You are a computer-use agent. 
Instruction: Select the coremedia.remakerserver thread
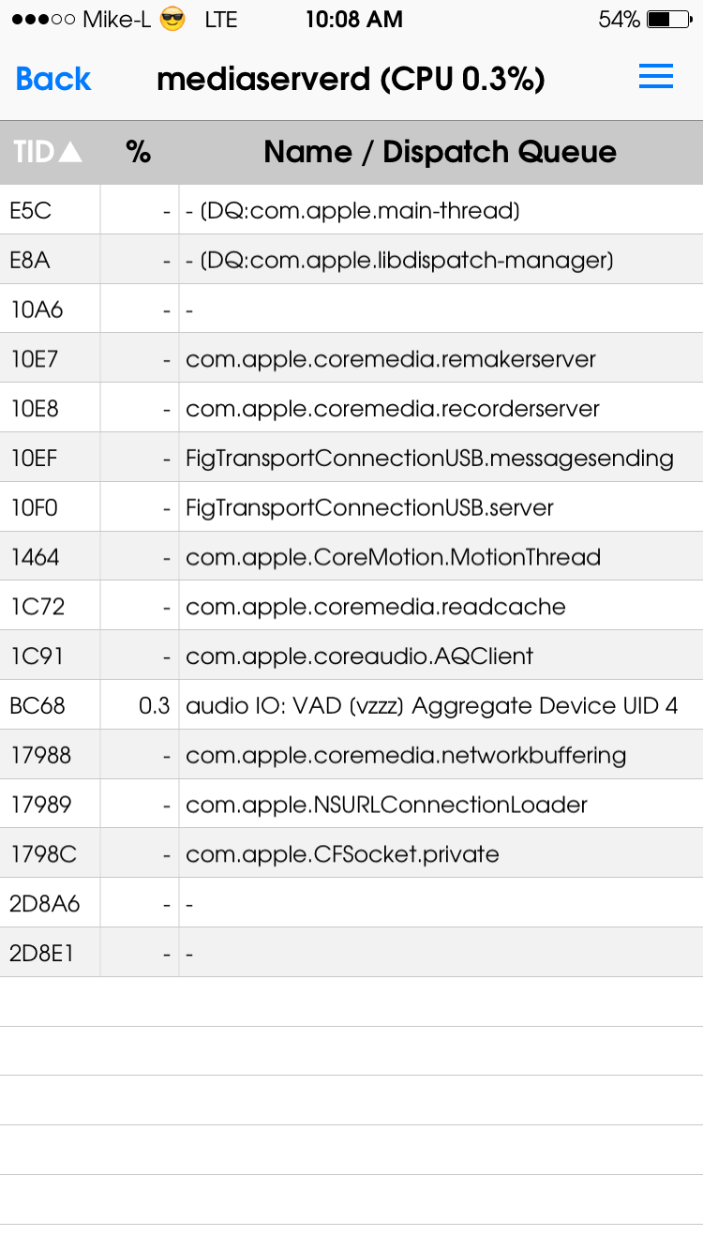tap(351, 358)
